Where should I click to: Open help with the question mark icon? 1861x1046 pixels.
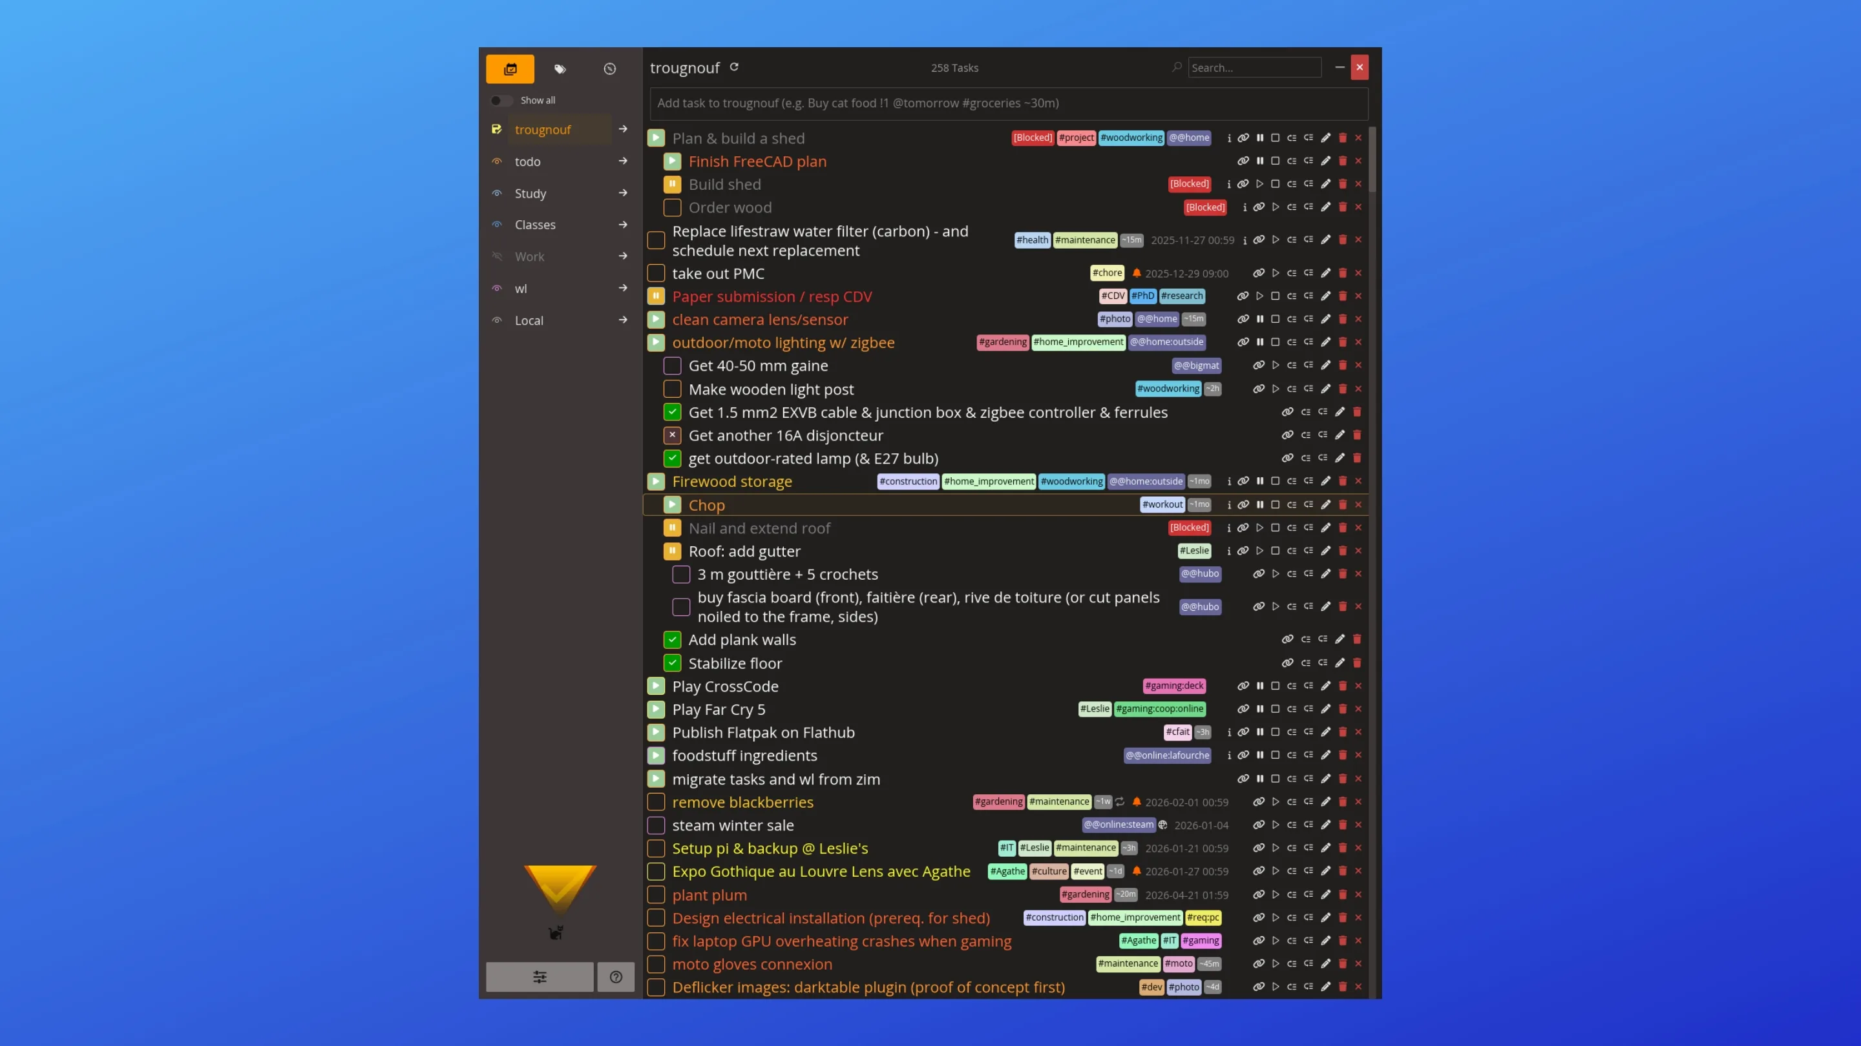tap(616, 977)
